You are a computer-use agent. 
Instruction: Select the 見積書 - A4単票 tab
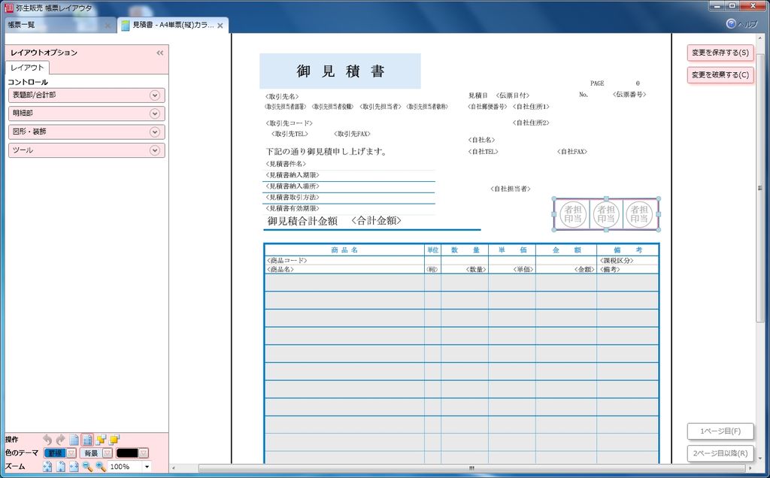tap(172, 25)
